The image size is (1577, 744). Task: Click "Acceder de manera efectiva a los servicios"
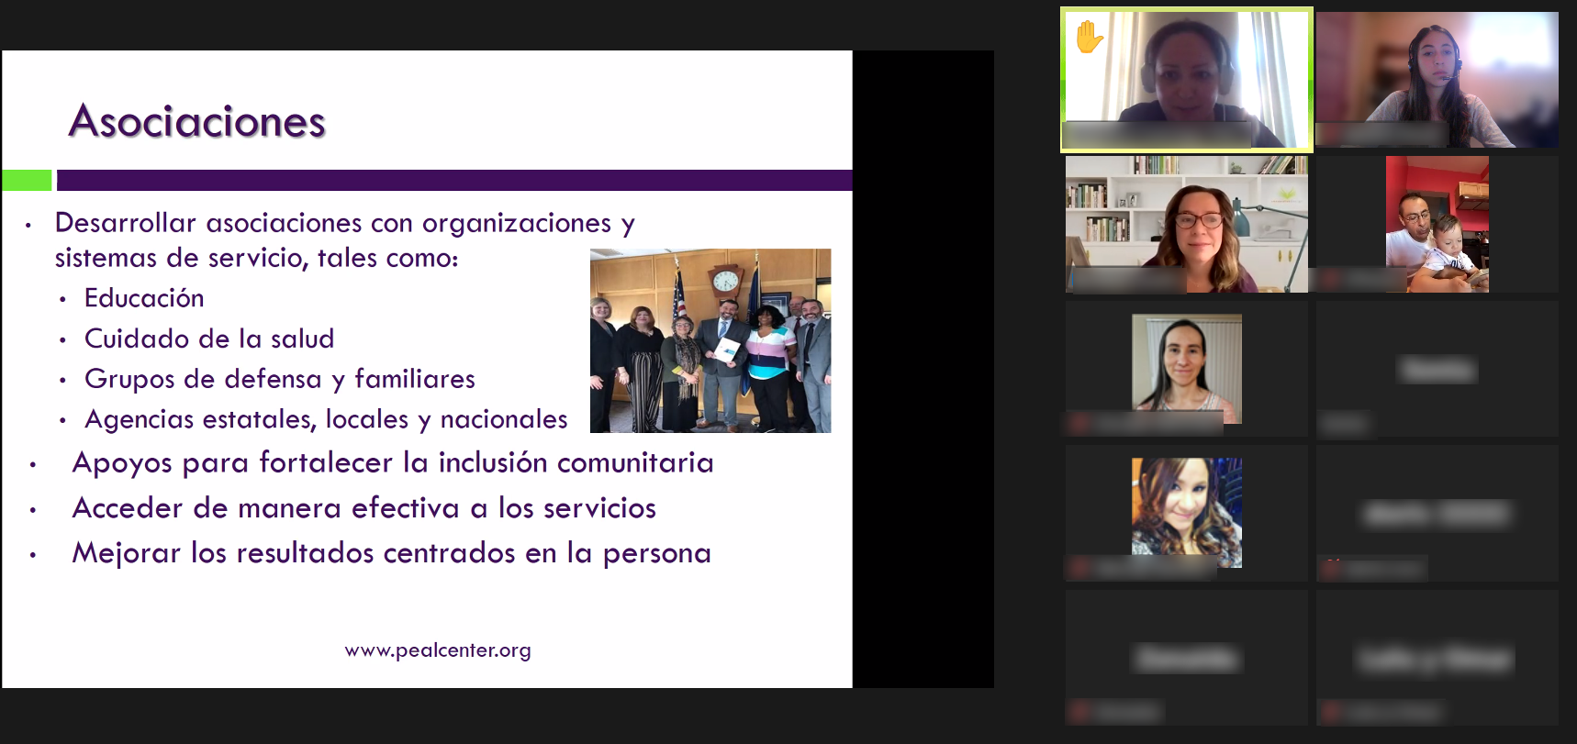click(x=364, y=508)
